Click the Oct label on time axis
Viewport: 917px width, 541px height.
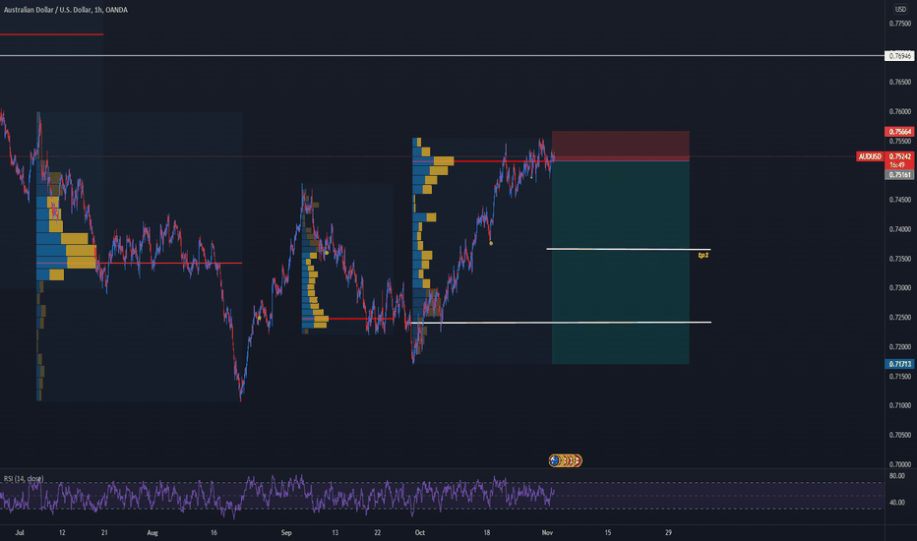(419, 533)
